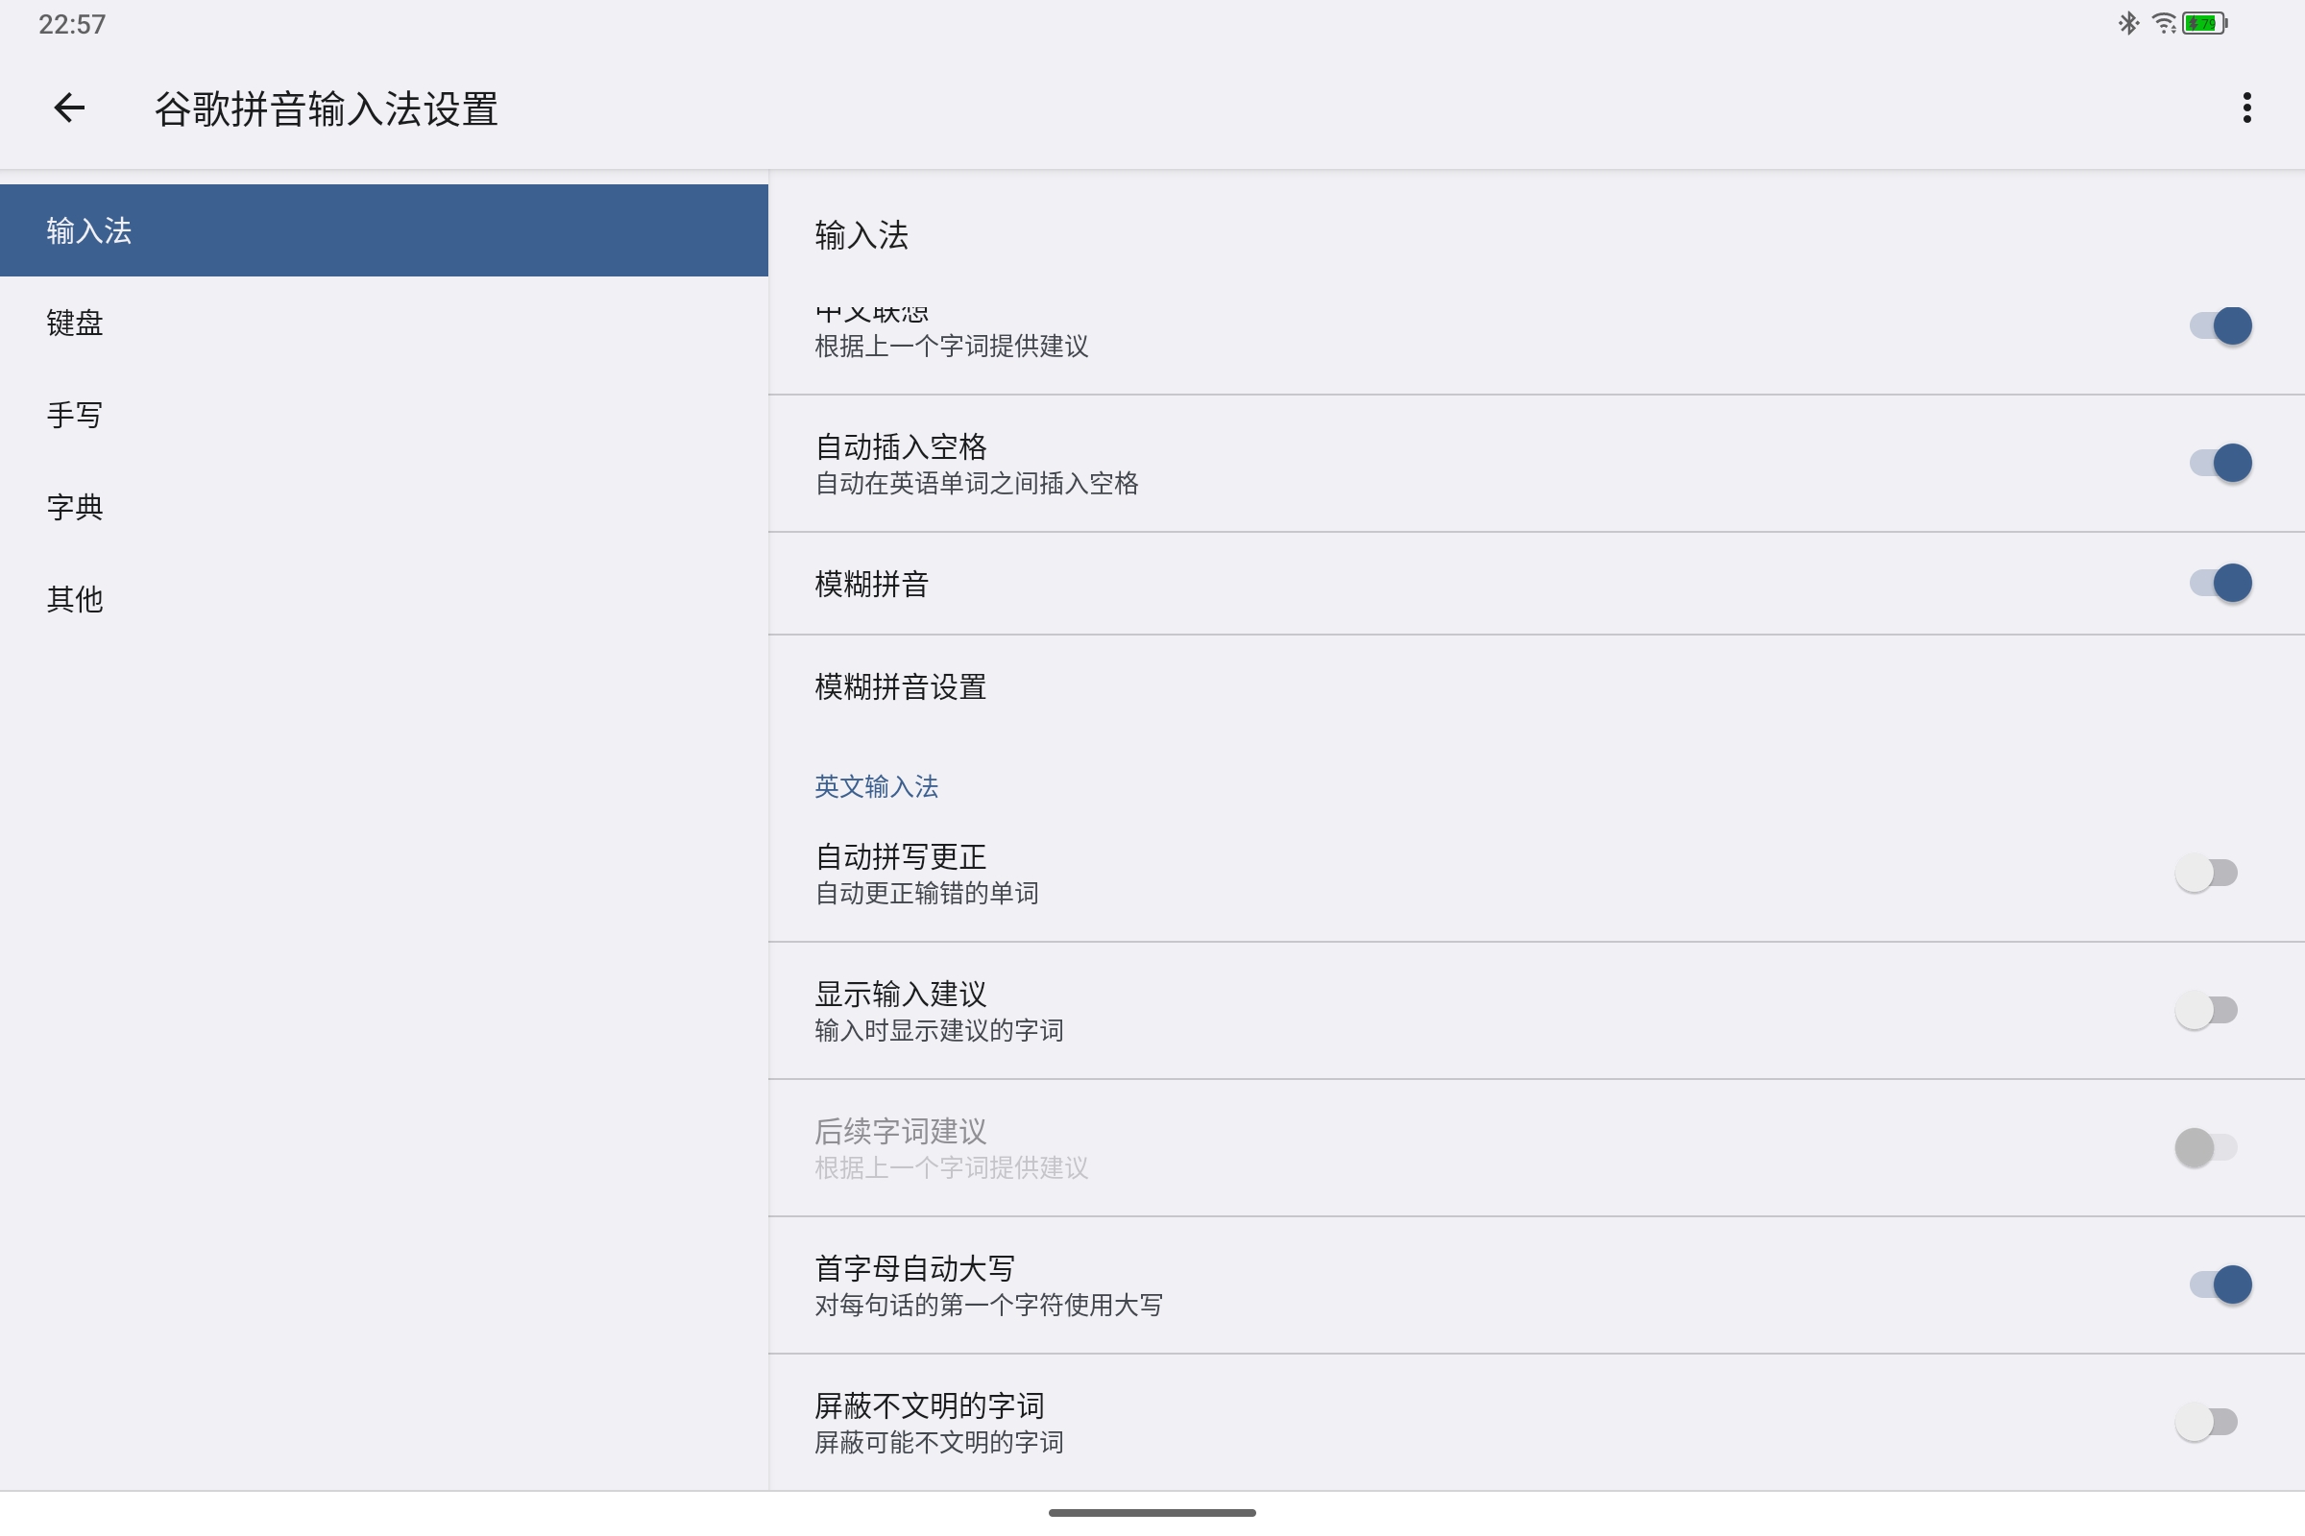Enable the 显示输入建议 switch
This screenshot has height=1536, width=2305.
point(2206,1010)
